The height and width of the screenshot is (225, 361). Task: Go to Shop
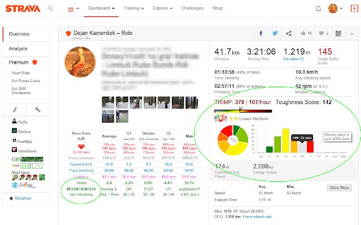point(217,8)
